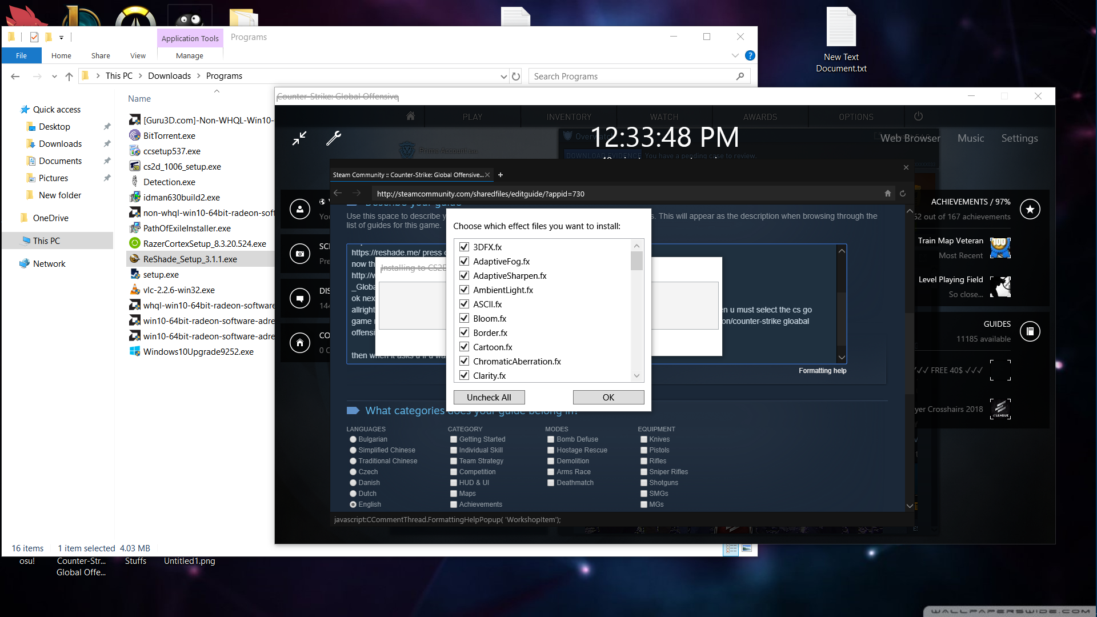Open the View ribbon tab
Image resolution: width=1097 pixels, height=617 pixels.
point(138,55)
